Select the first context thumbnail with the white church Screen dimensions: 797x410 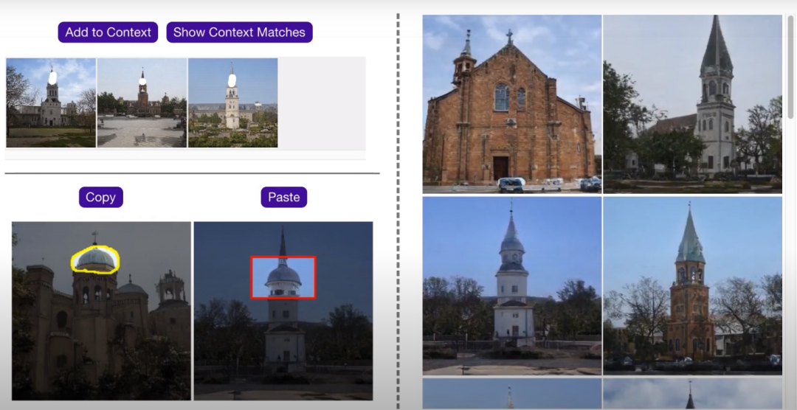(x=51, y=102)
